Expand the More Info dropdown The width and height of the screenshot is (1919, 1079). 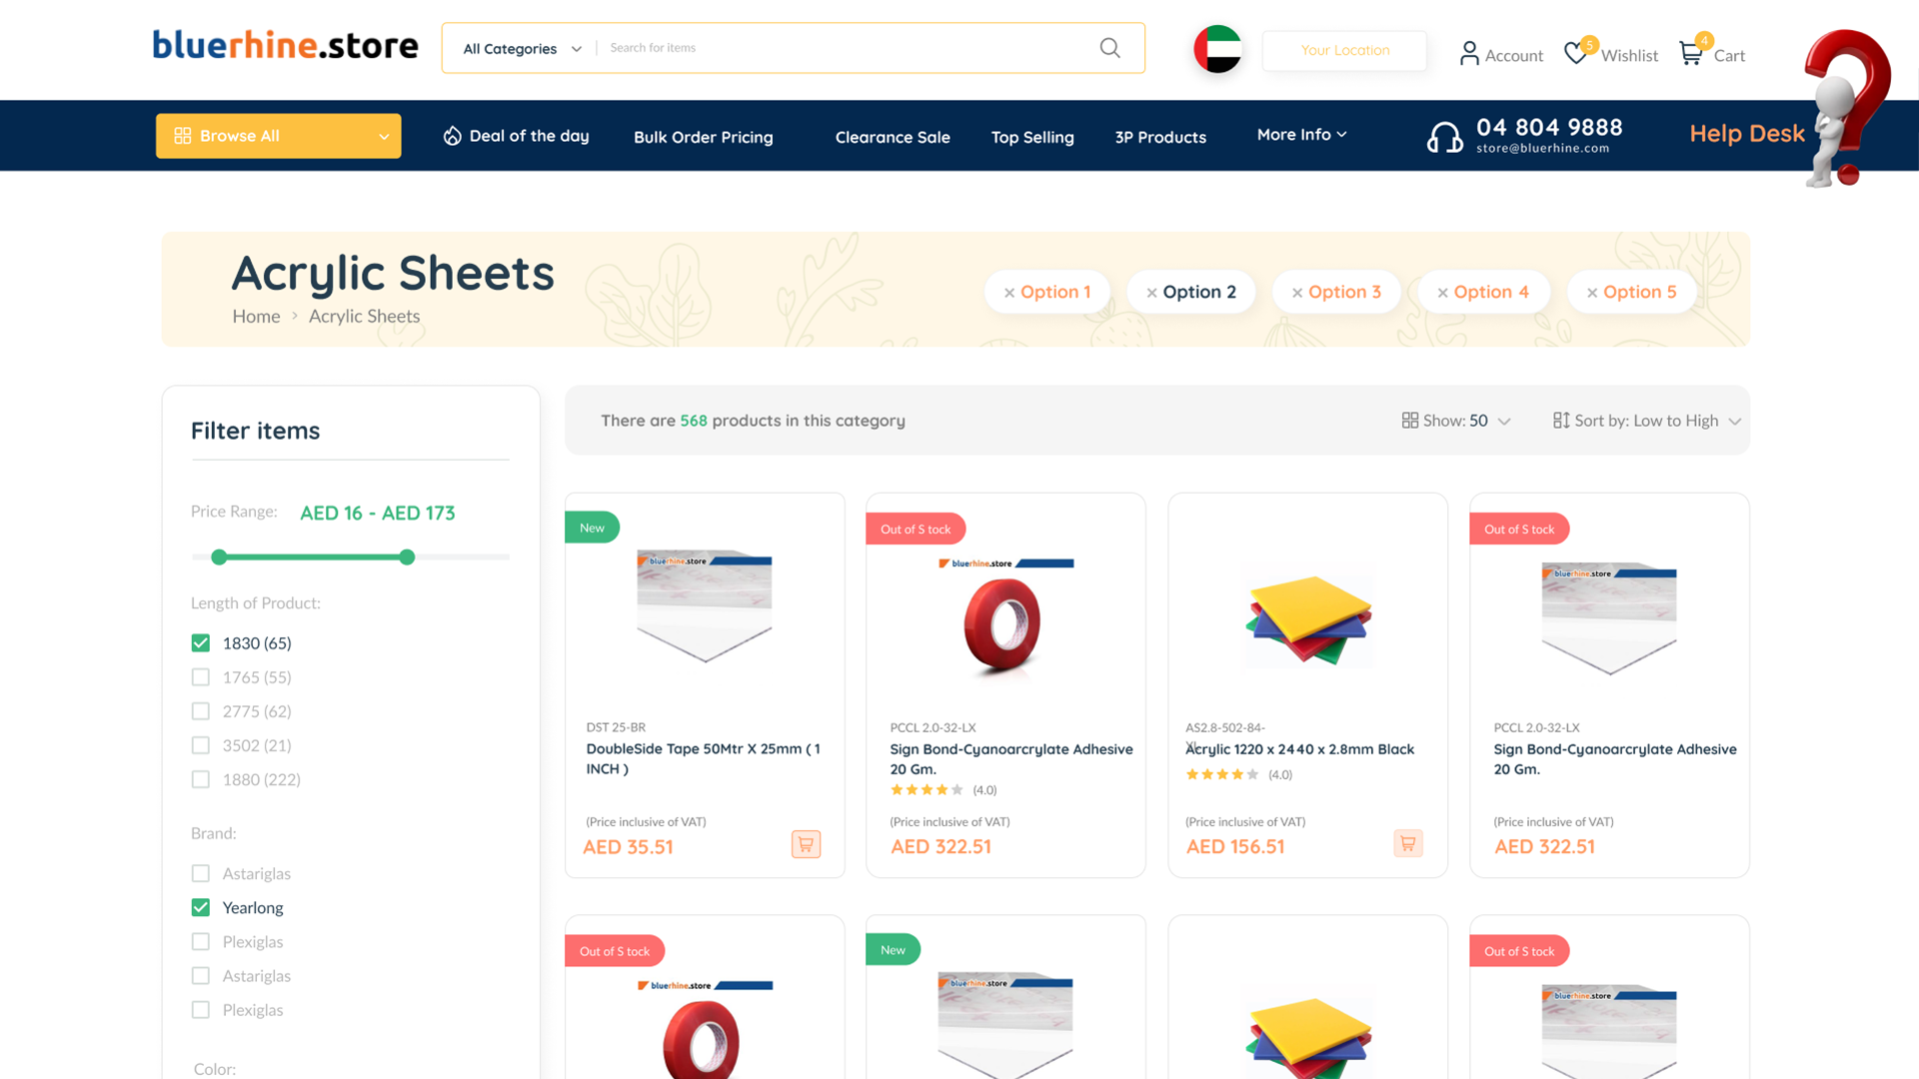click(x=1301, y=134)
